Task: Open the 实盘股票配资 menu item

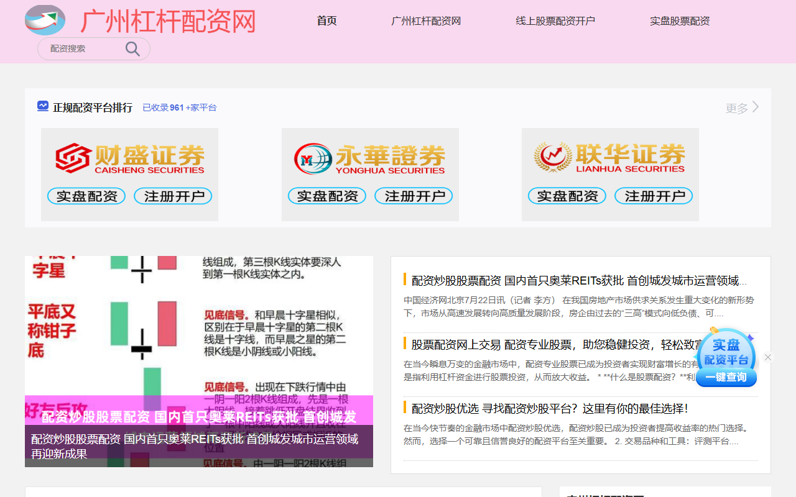Action: (680, 21)
